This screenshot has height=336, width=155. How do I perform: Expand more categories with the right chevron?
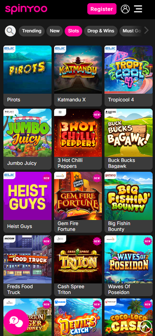[146, 30]
